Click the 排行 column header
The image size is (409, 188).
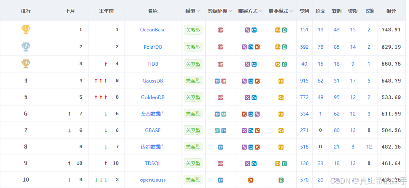[x=26, y=11]
